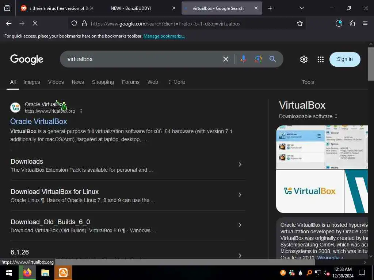
Task: Open the orange app in taskbar
Action: coord(63,273)
